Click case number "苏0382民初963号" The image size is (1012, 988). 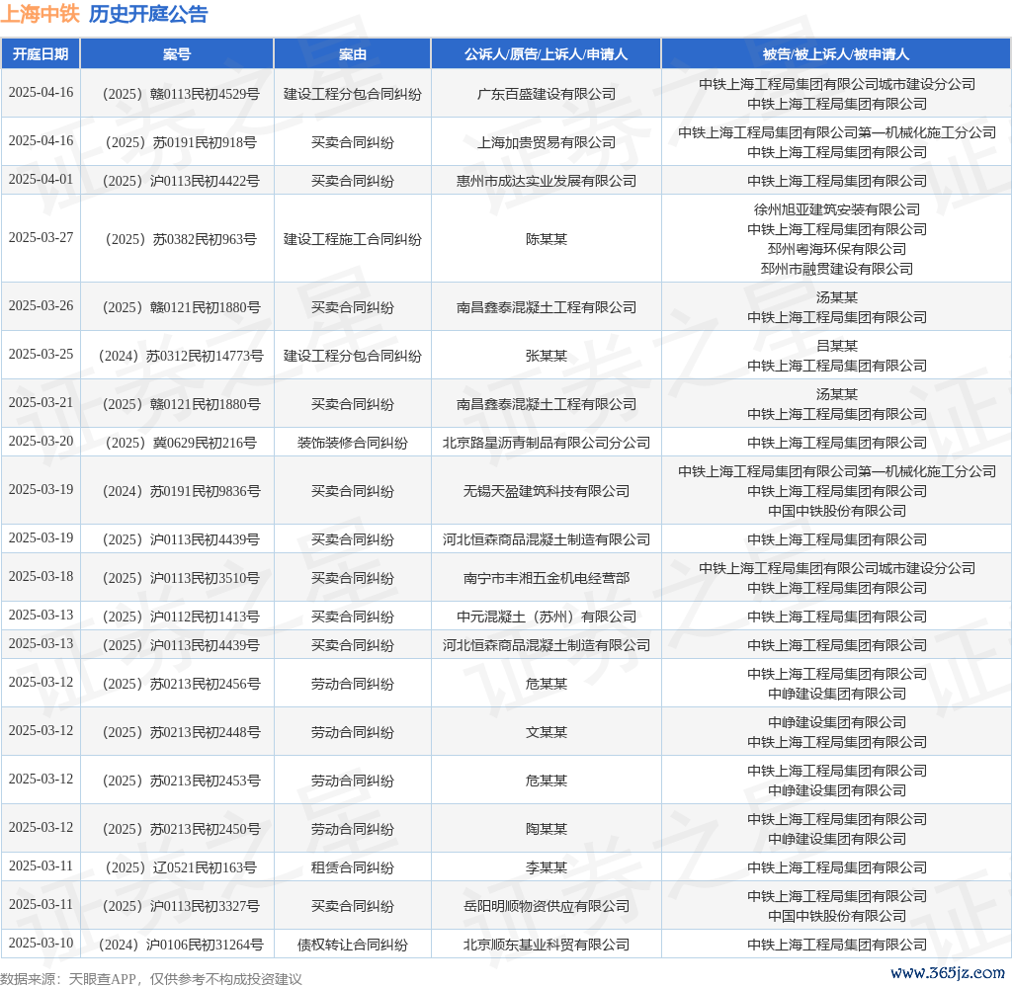181,239
